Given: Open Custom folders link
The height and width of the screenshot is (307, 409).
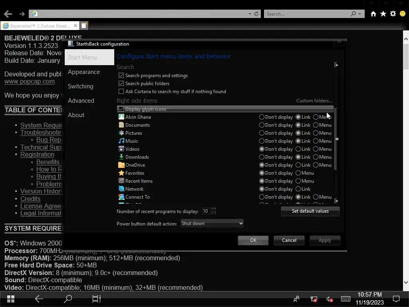Looking at the screenshot, I should coord(314,101).
